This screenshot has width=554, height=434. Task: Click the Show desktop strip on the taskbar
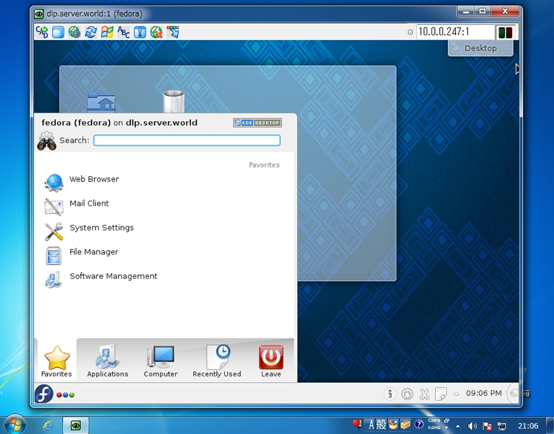(550, 425)
